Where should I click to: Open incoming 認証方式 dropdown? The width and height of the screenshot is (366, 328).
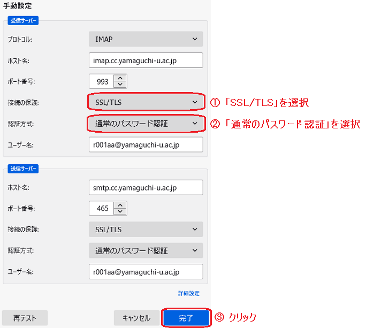click(x=146, y=124)
